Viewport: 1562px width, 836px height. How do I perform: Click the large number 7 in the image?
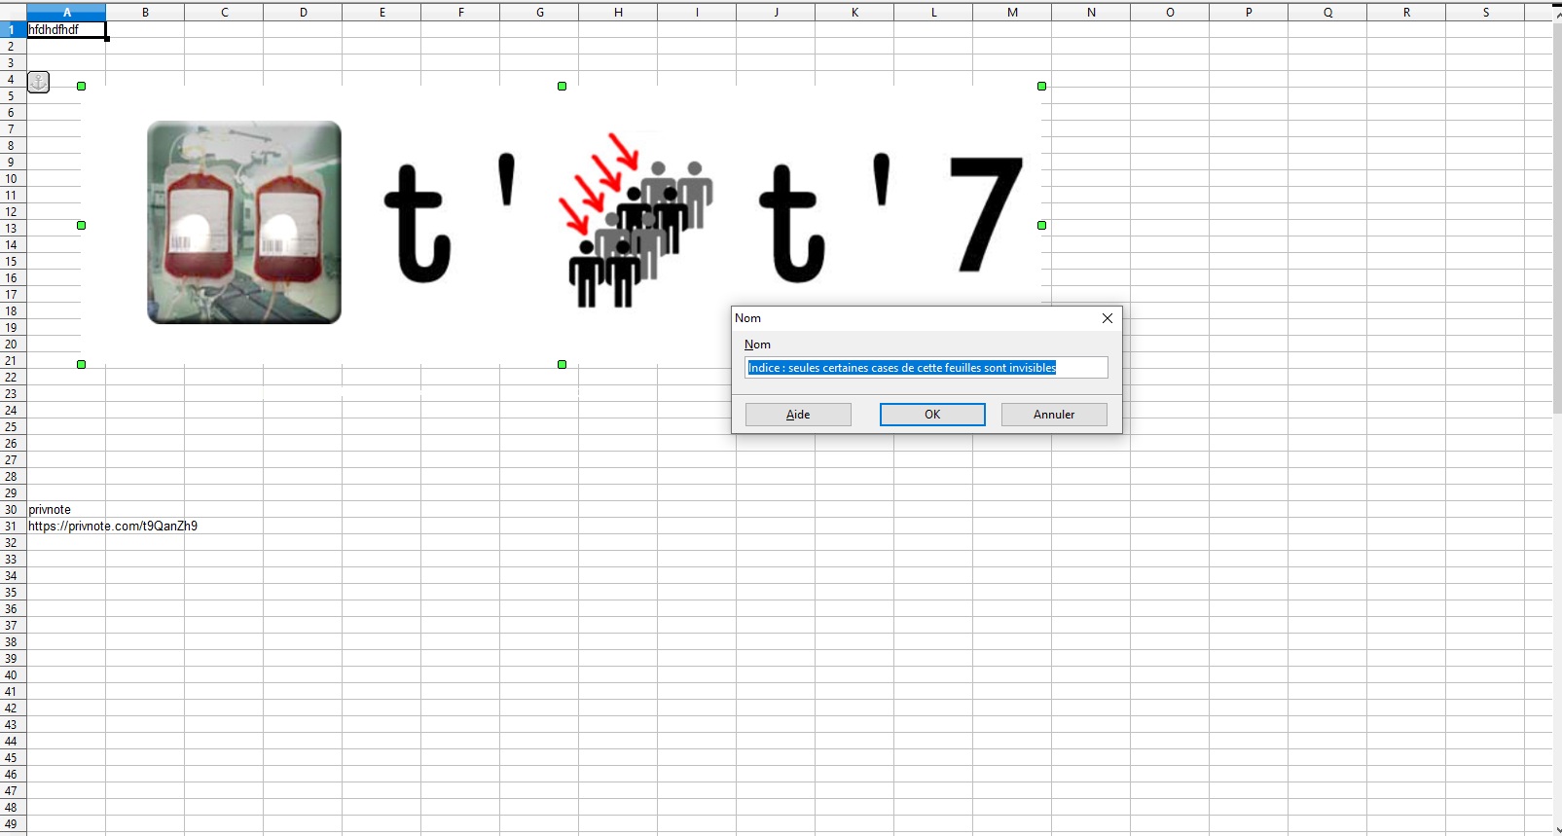pyautogui.click(x=985, y=214)
